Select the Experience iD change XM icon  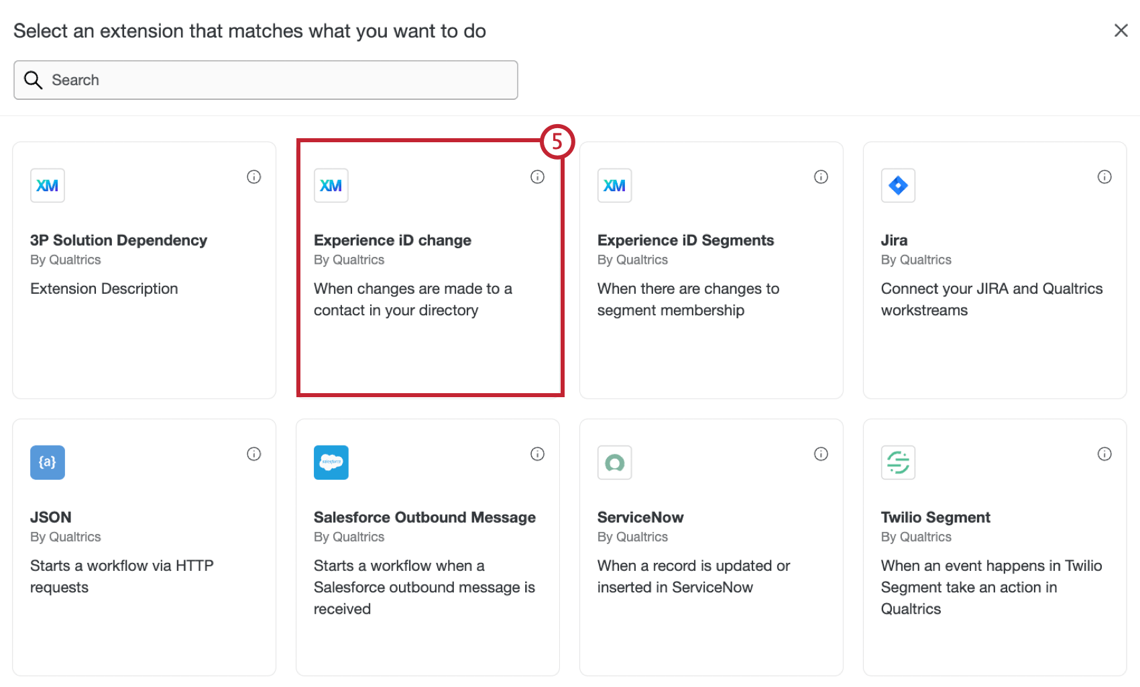[331, 186]
